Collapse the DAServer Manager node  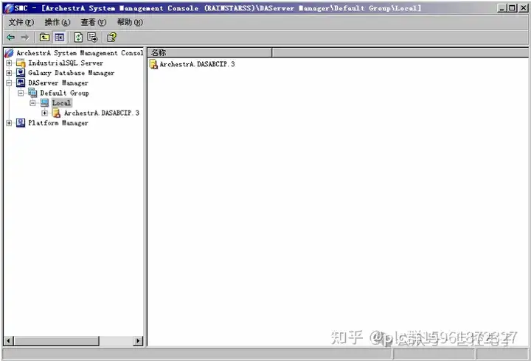coord(9,83)
